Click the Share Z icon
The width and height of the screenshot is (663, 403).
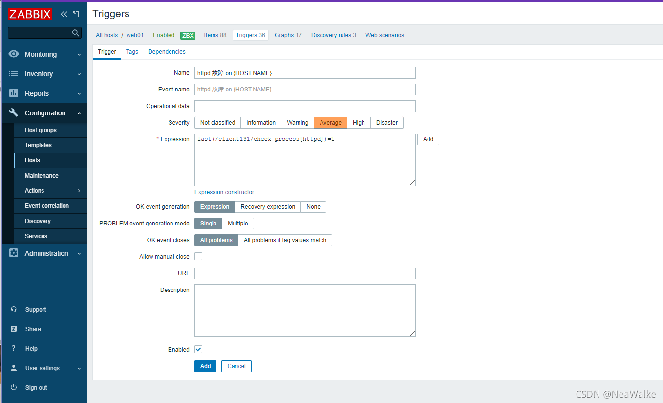pos(14,329)
